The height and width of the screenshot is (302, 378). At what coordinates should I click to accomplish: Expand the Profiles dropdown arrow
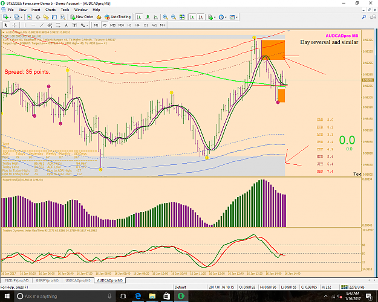pyautogui.click(x=21, y=17)
